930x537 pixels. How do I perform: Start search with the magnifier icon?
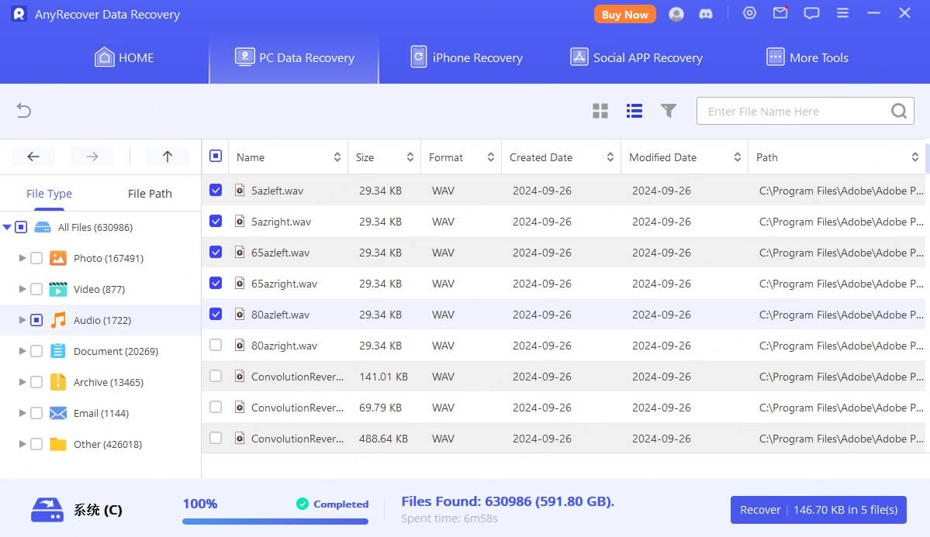[x=898, y=111]
